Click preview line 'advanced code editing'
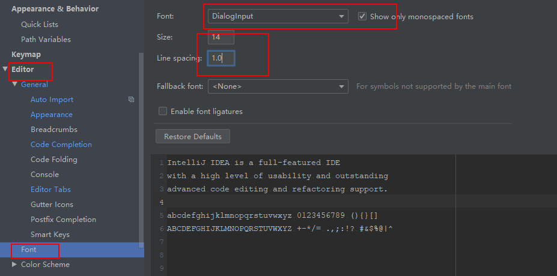Screen dimensions: 557x276 coord(277,189)
